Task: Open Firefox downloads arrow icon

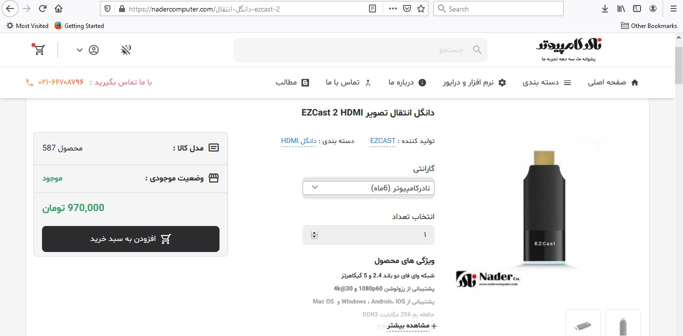Action: 605,8
